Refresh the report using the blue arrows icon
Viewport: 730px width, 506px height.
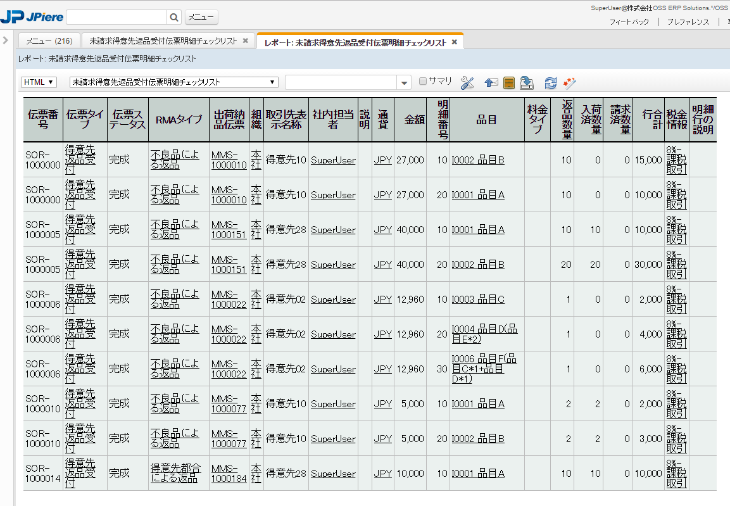pos(551,83)
